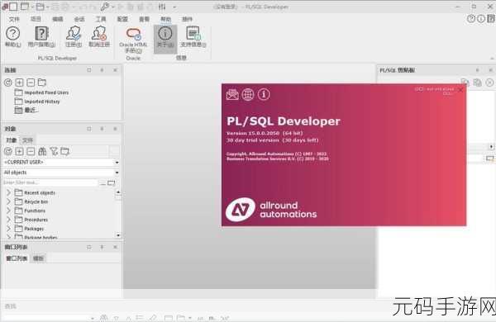Image resolution: width=496 pixels, height=322 pixels.
Task: Click the envelope email icon in About dialog
Action: [232, 94]
